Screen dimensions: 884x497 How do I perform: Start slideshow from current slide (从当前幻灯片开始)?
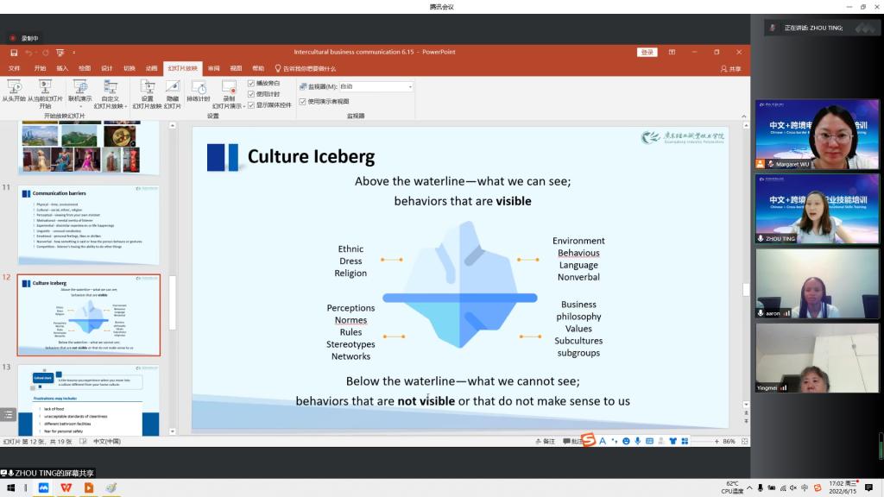(45, 89)
